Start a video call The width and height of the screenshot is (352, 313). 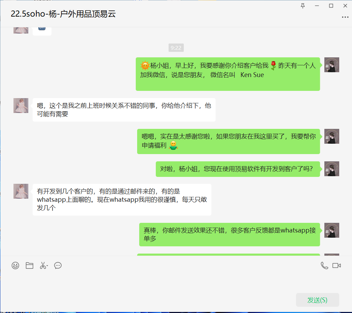pyautogui.click(x=336, y=265)
